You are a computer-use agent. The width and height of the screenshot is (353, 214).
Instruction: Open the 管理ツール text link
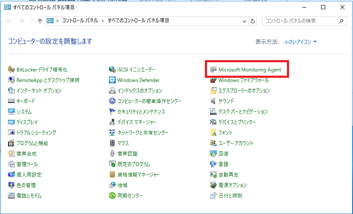(27, 164)
